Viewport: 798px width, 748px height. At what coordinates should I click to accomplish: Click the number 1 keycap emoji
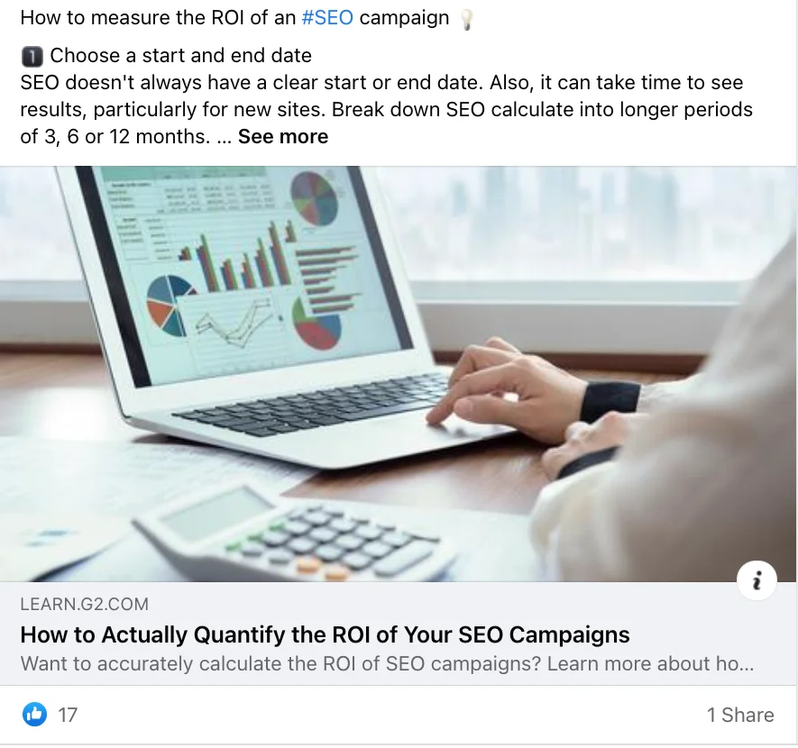pos(32,57)
